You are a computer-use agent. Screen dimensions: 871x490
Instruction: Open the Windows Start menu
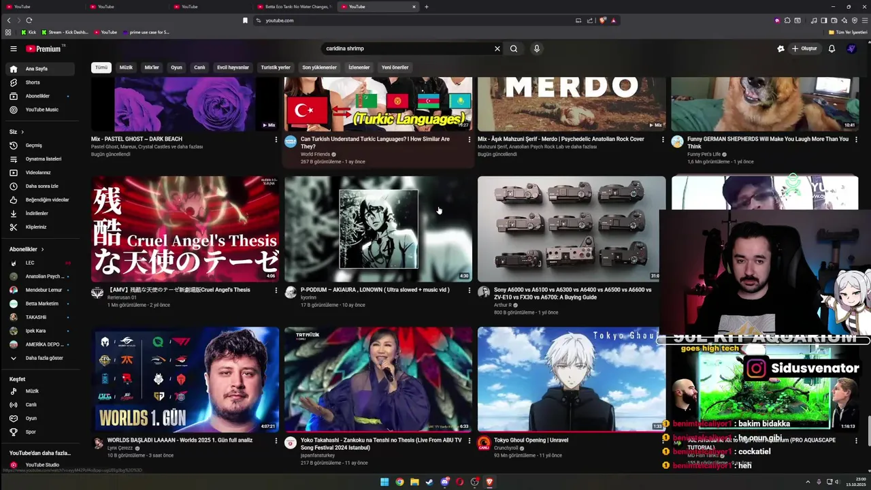[384, 482]
